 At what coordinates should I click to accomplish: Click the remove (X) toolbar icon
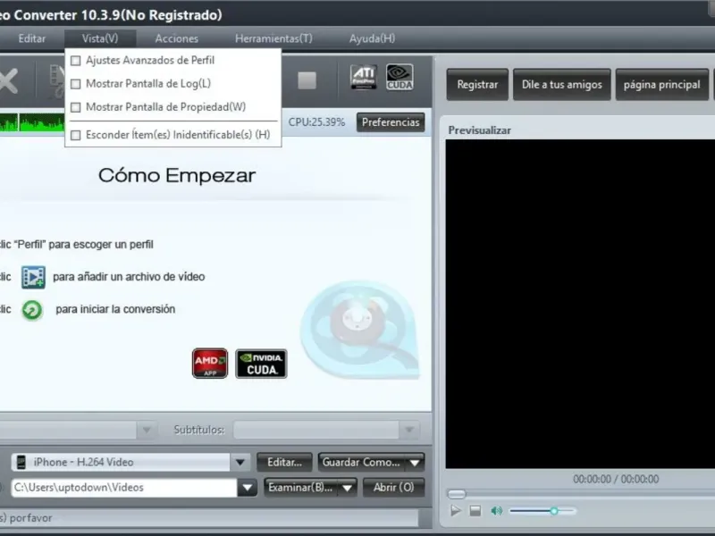pos(8,81)
